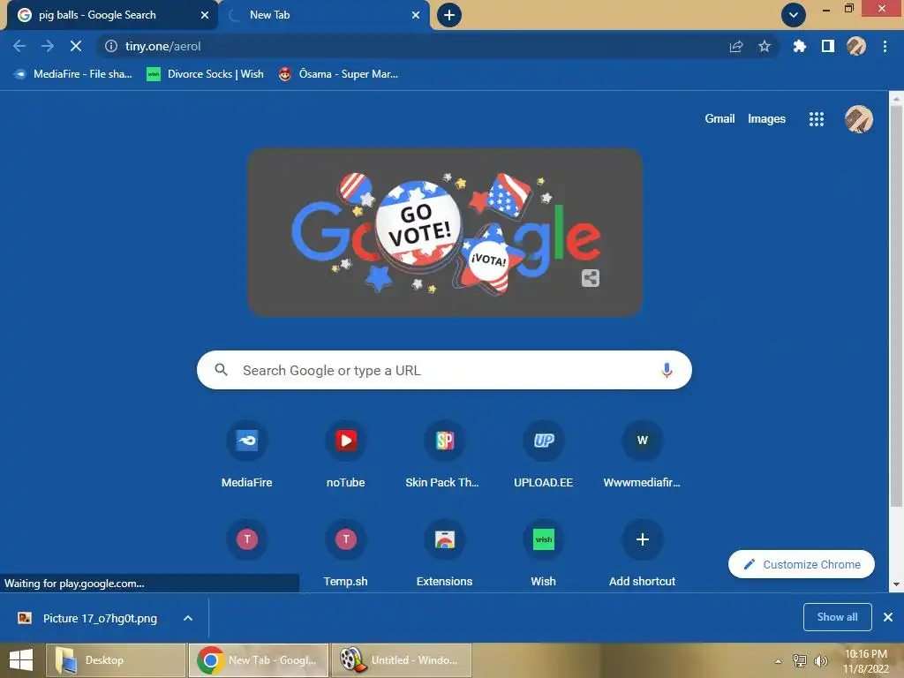The image size is (904, 678).
Task: Open the Divorce Socks Wish bookmark
Action: 205,74
